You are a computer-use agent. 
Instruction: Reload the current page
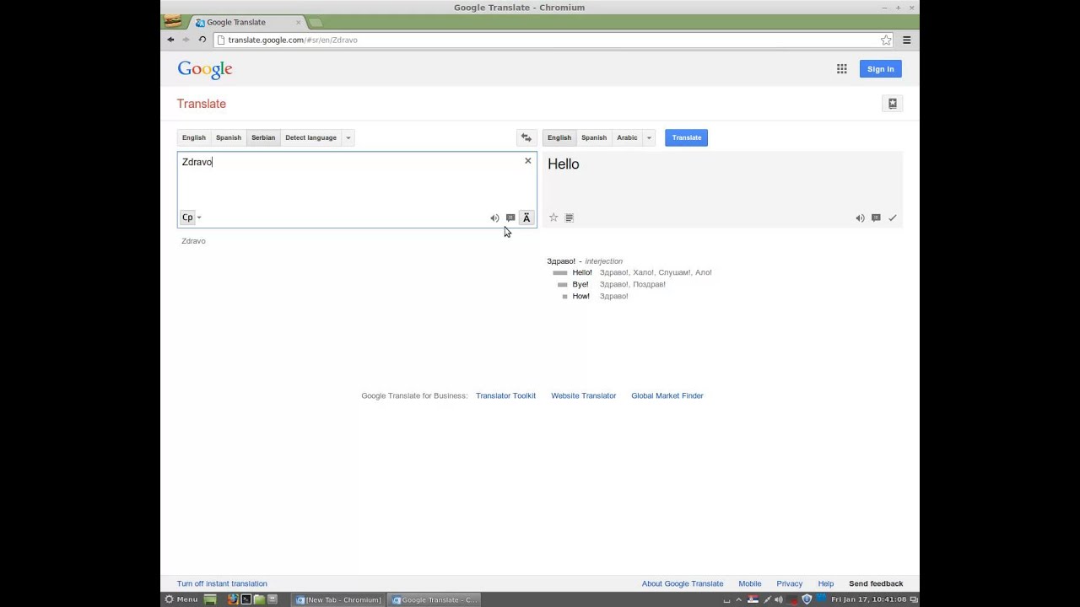pyautogui.click(x=202, y=40)
